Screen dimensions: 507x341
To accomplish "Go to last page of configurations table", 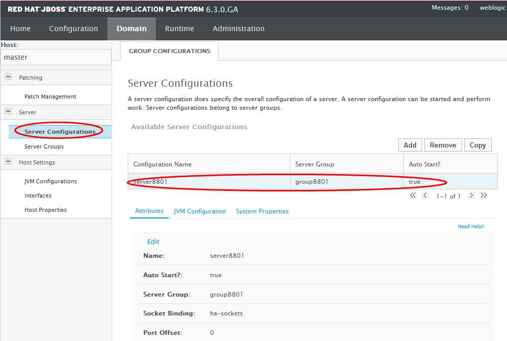I will [483, 196].
